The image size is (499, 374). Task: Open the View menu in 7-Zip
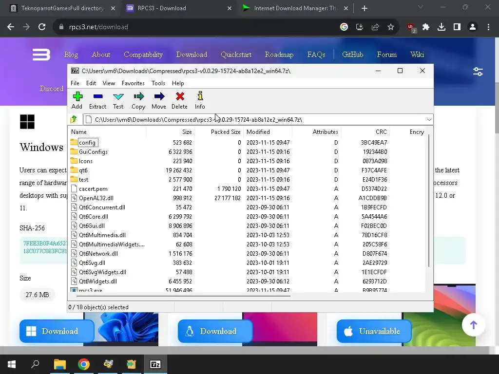109,83
